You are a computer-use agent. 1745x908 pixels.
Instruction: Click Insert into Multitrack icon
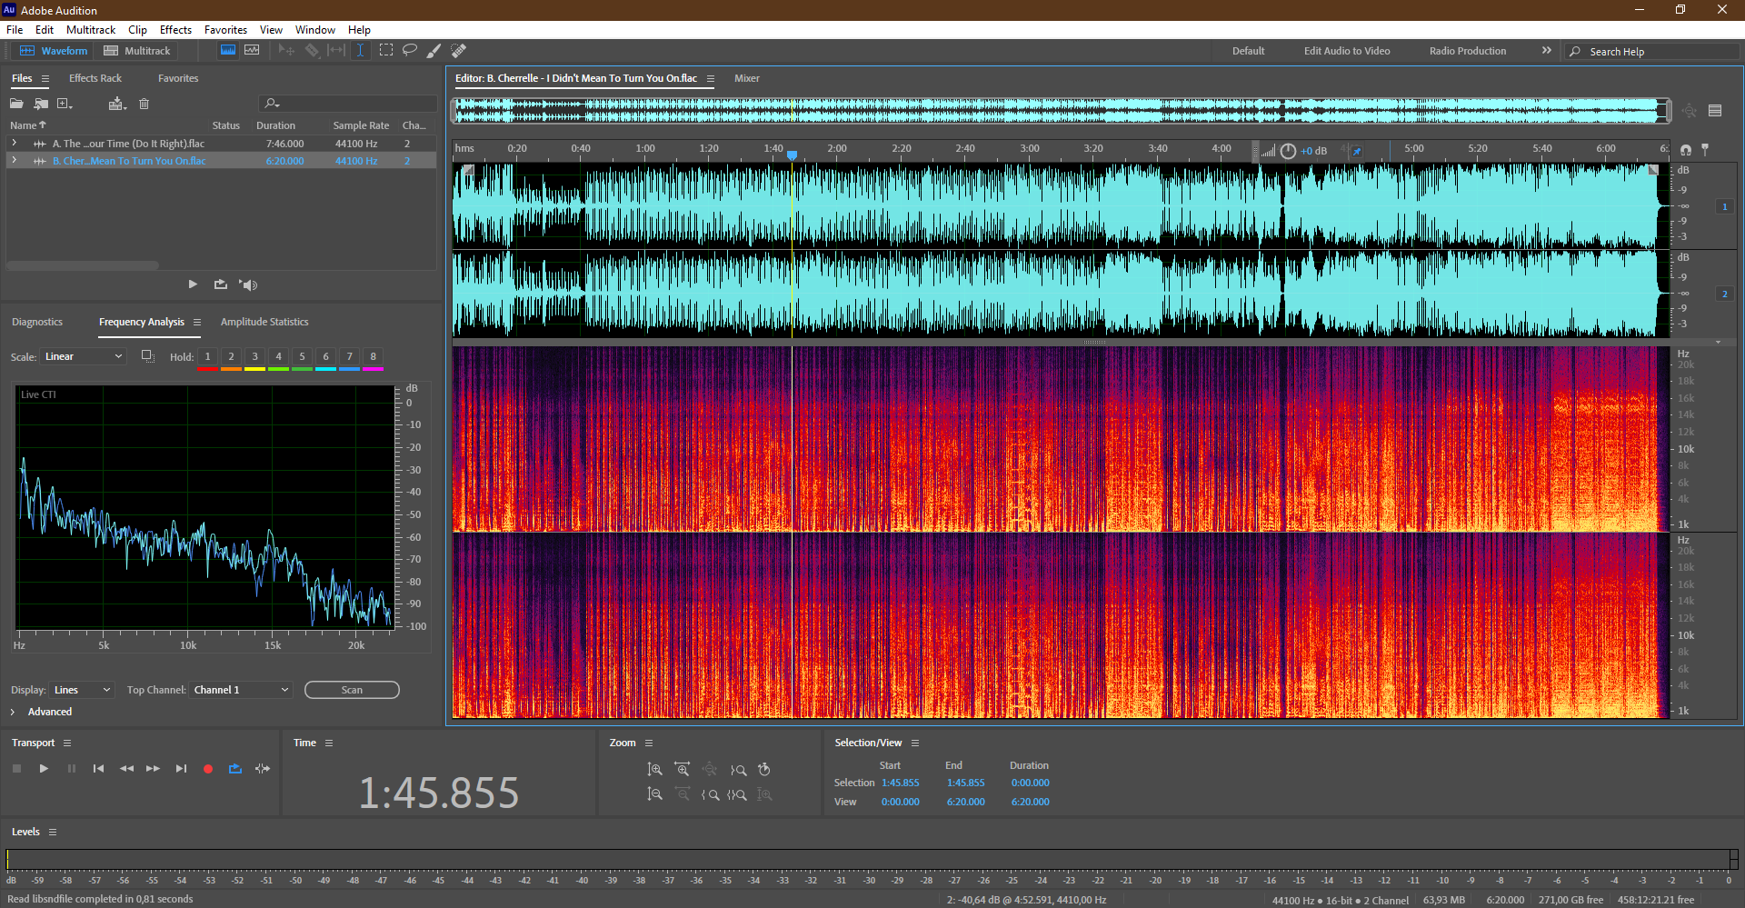[116, 104]
